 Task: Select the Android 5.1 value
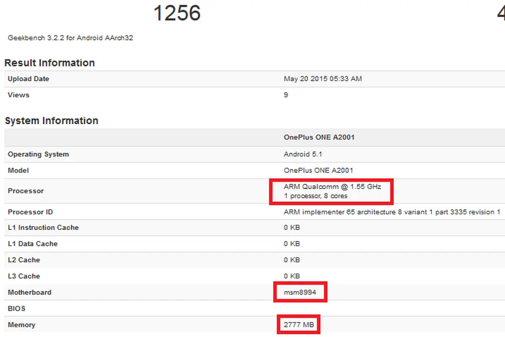pyautogui.click(x=303, y=154)
